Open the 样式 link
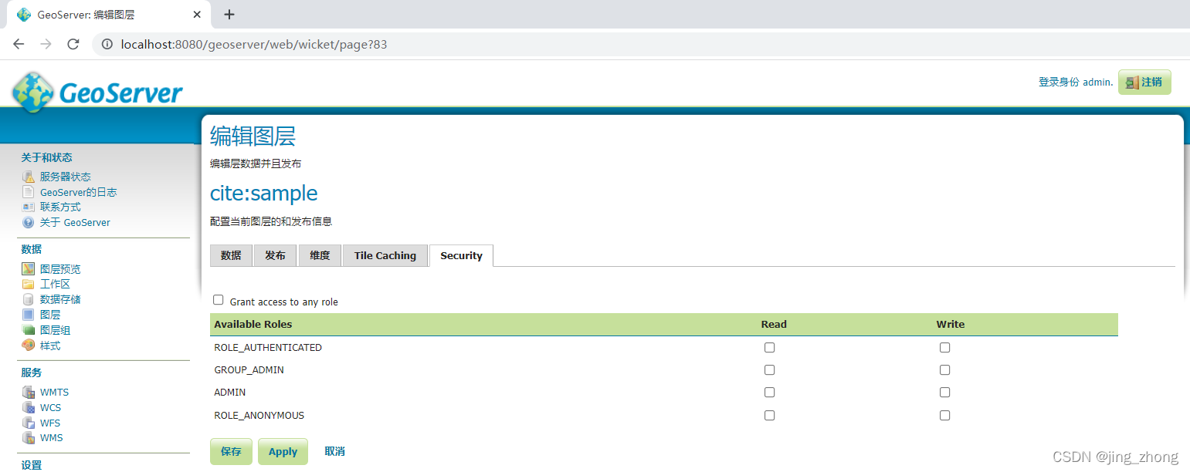The image size is (1190, 472). point(50,346)
